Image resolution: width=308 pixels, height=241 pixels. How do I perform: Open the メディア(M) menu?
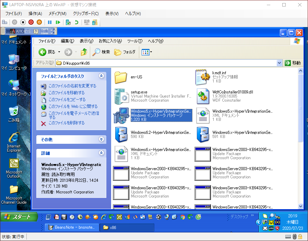pyautogui.click(x=57, y=14)
